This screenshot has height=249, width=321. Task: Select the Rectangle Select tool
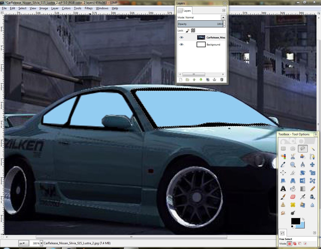(283, 149)
